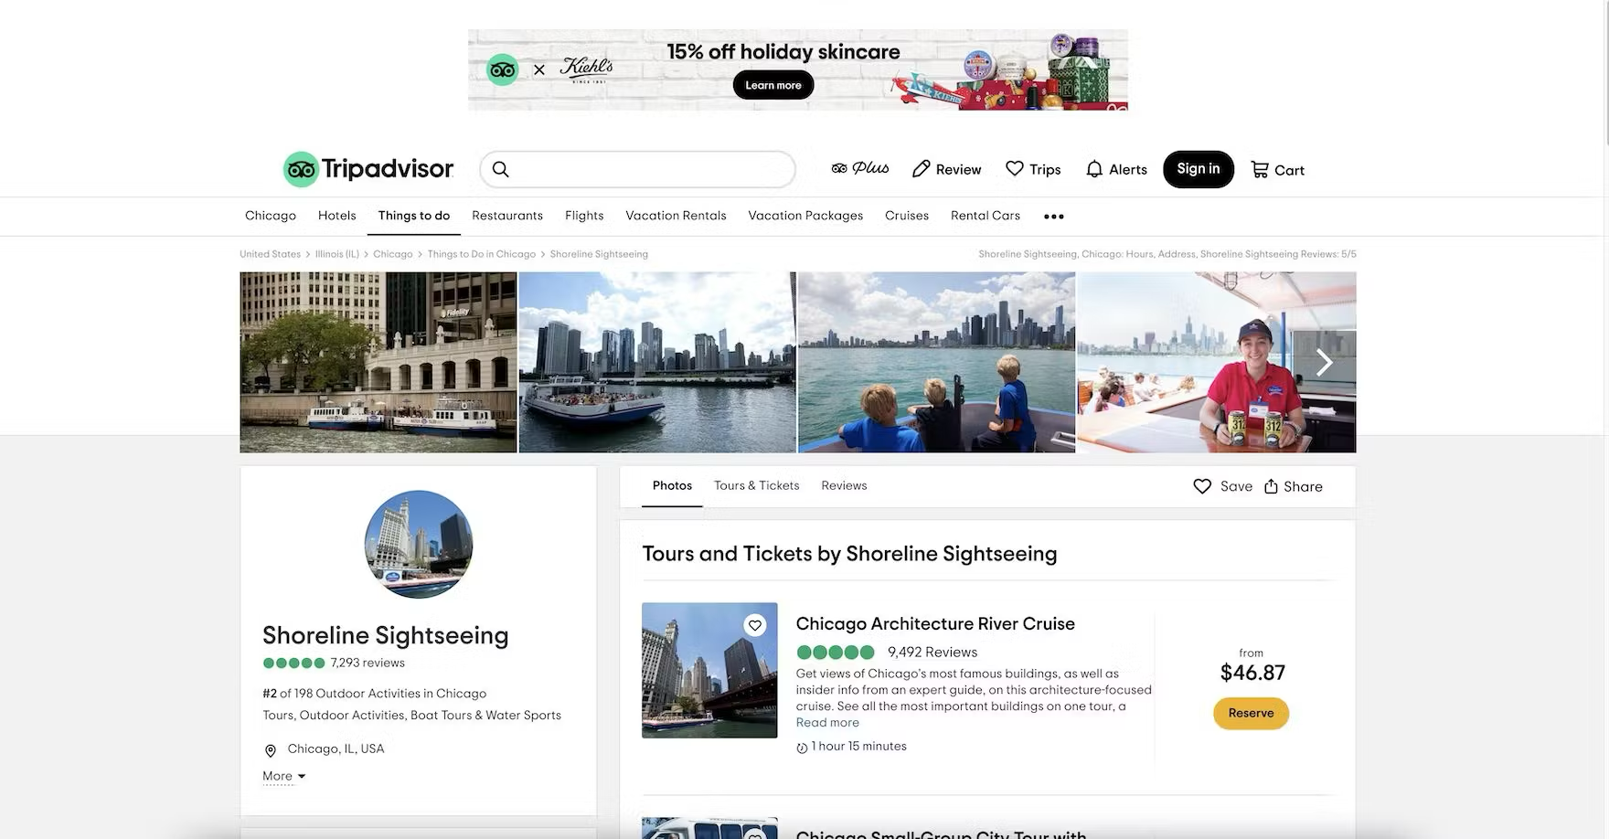Screen dimensions: 1609x839
Task: Click the search magnifier icon
Action: pos(500,169)
